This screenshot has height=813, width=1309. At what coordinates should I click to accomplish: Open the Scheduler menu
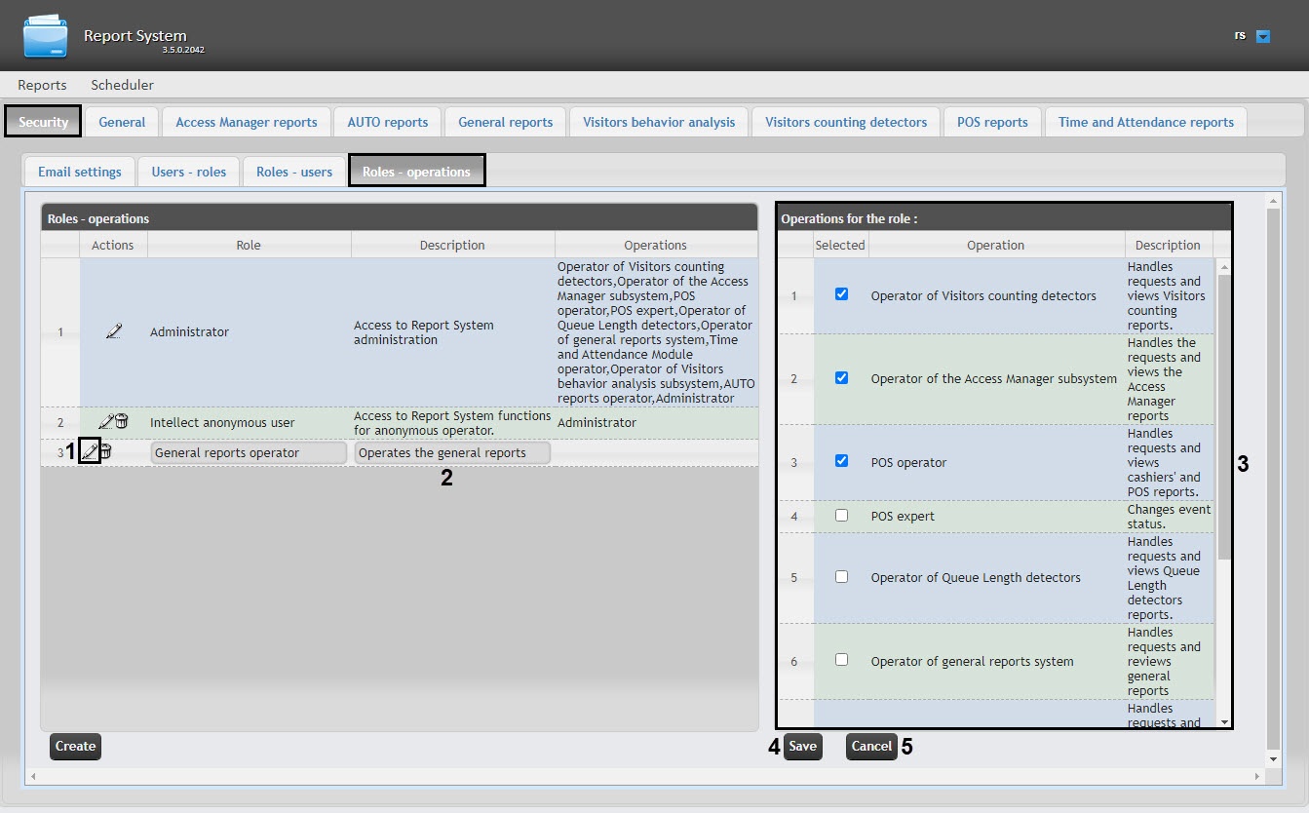pos(122,85)
